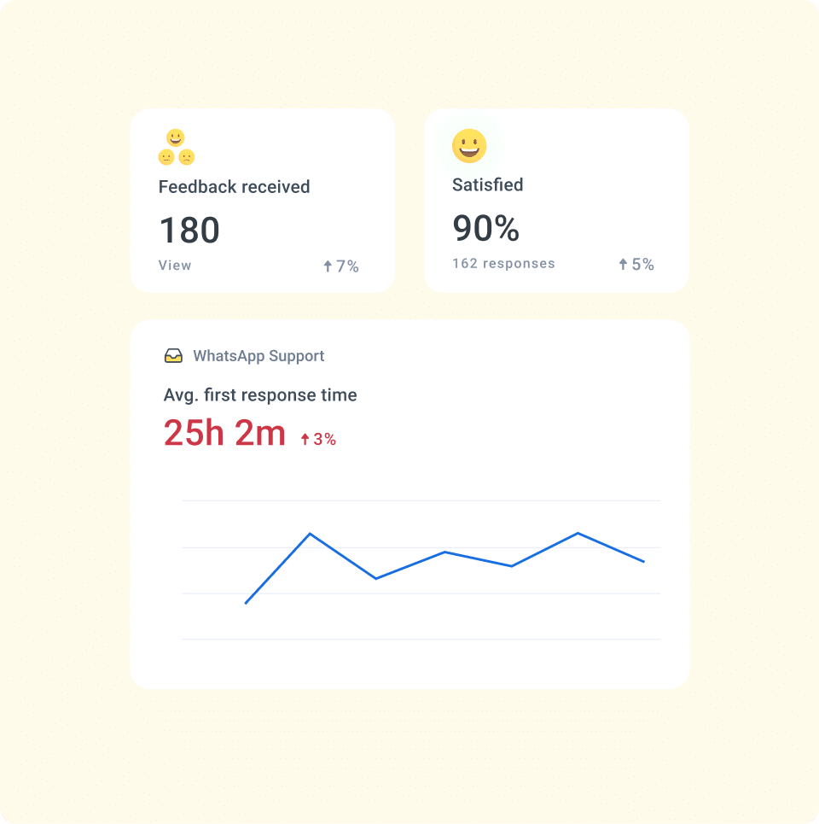This screenshot has height=824, width=819.
Task: Open the WhatsApp Support inbox icon
Action: [173, 355]
